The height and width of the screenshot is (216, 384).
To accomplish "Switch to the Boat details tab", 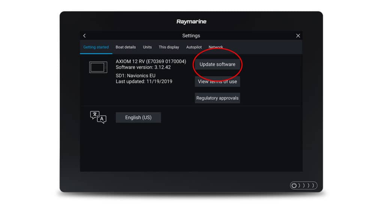I will [x=126, y=47].
